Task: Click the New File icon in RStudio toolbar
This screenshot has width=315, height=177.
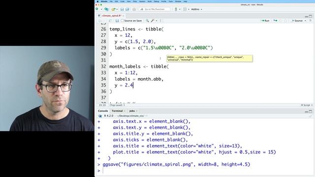Action: point(97,9)
